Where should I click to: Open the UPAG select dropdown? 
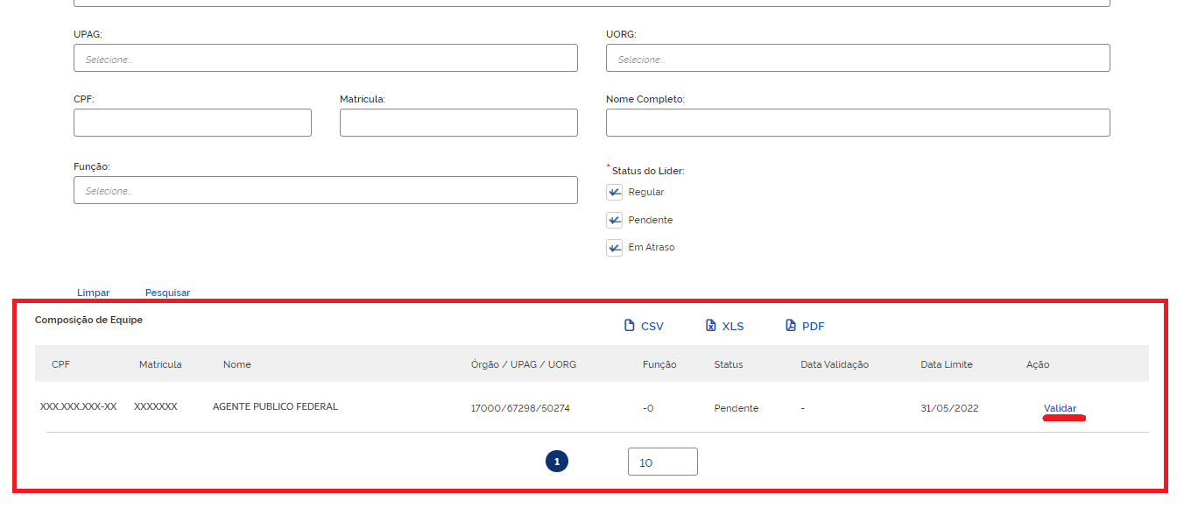pos(325,59)
